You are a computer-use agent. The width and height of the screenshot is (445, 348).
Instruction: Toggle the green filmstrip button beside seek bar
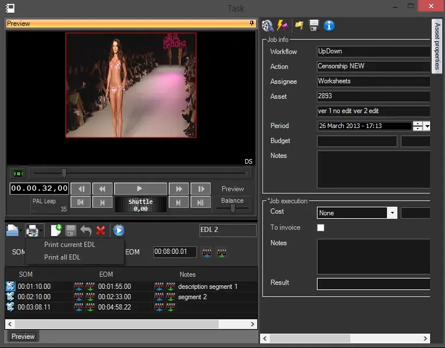(18, 173)
